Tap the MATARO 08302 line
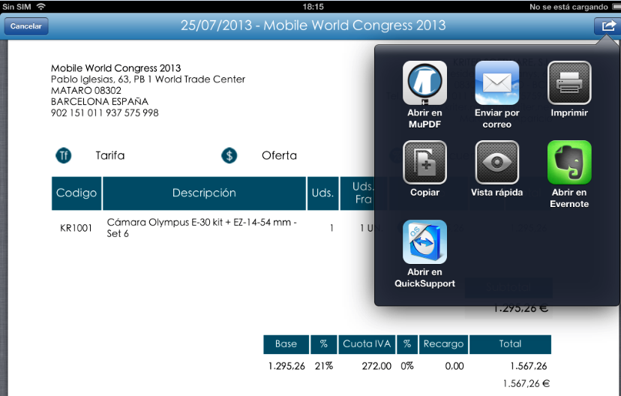Viewport: 621px width, 396px height. point(86,91)
